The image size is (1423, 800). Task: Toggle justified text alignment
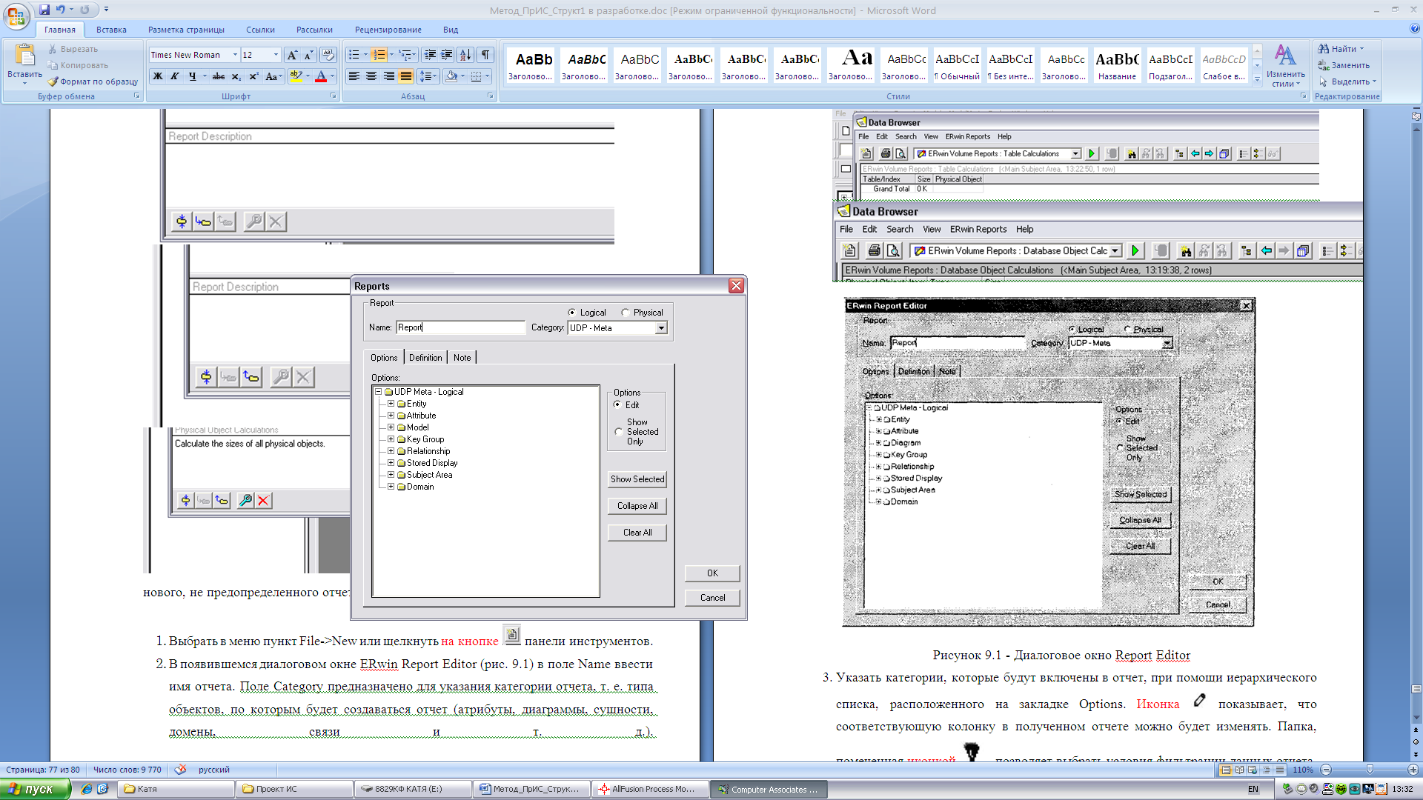(x=406, y=76)
